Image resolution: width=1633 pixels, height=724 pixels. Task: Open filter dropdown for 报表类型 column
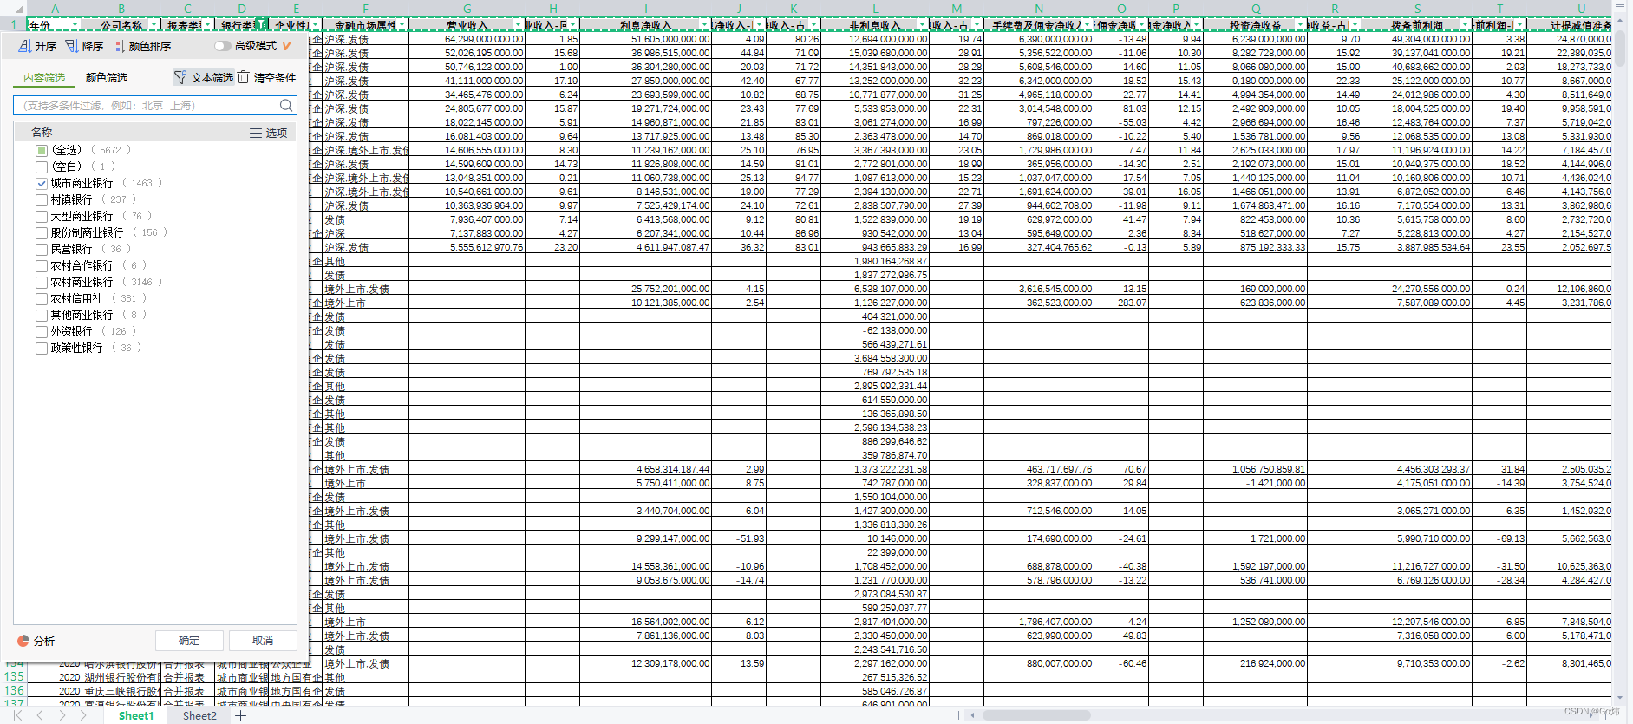pyautogui.click(x=207, y=24)
